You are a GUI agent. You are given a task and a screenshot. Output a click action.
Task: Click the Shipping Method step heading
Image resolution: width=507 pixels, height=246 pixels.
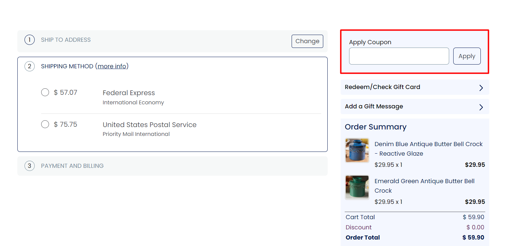point(67,66)
